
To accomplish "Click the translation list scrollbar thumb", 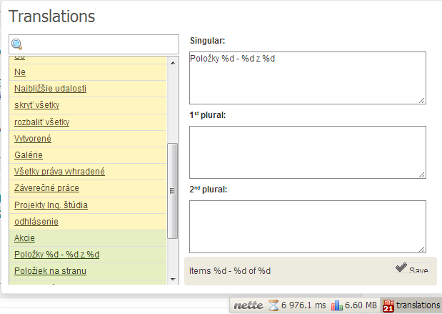I will [x=173, y=191].
